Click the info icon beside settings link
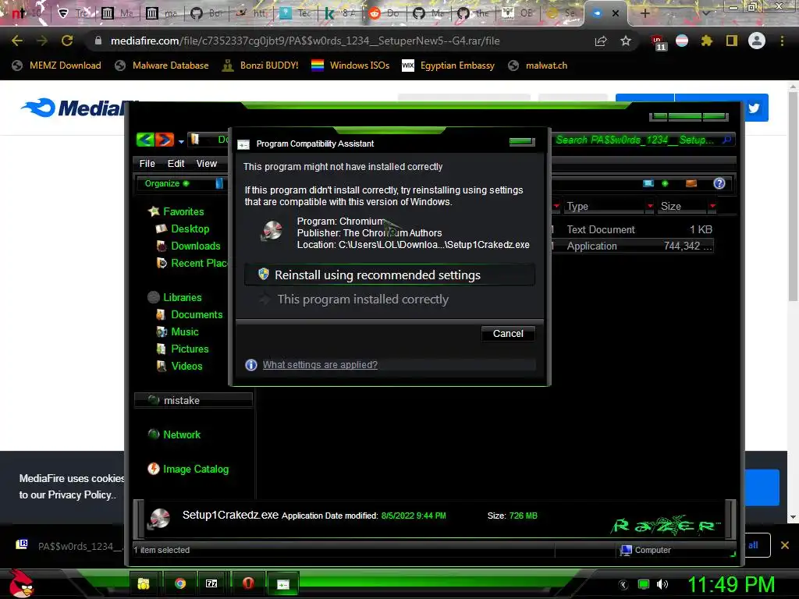 (251, 365)
